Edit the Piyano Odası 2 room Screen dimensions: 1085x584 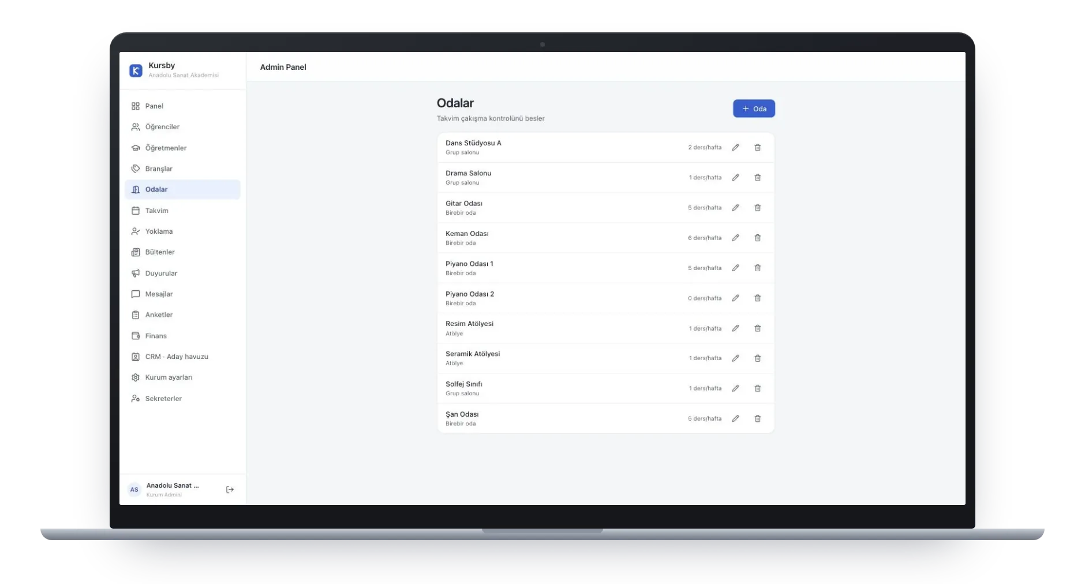[x=735, y=298]
